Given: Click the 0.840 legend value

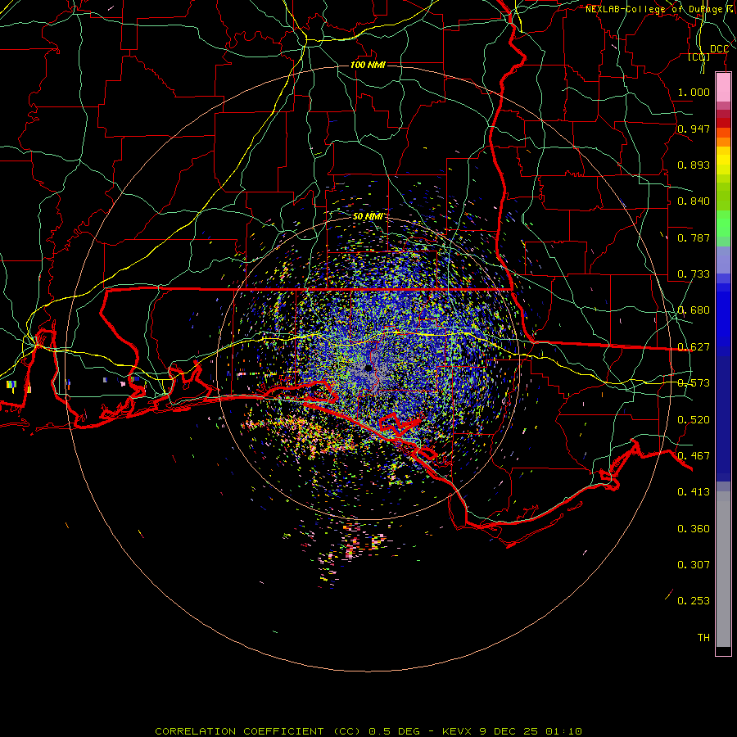Looking at the screenshot, I should pyautogui.click(x=694, y=201).
